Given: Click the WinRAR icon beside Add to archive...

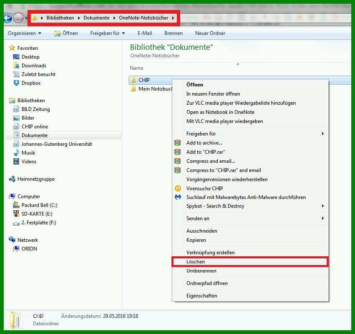Looking at the screenshot, I should pos(177,142).
